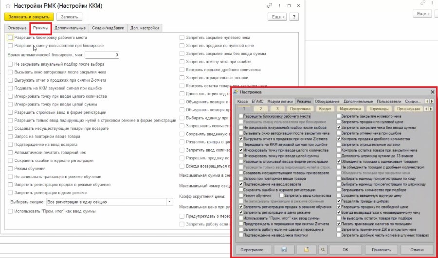438x258 pixels.
Task: Open help with the question mark button
Action: (x=294, y=17)
